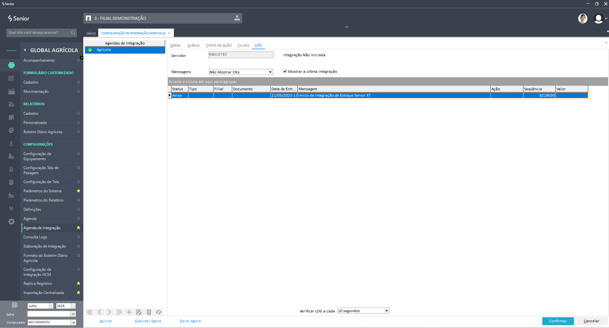Open the chart module icon in sidebar
This screenshot has width=609, height=328.
[x=11, y=78]
